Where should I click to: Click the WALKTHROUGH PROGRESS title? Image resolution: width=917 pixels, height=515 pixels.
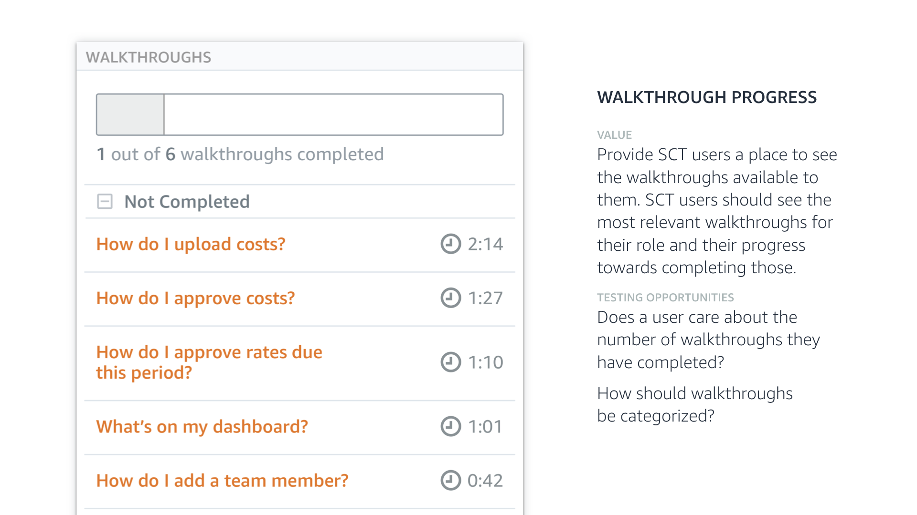(x=706, y=97)
